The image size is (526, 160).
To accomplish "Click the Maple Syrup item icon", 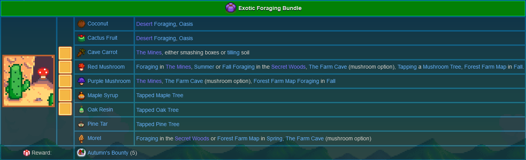I will pos(81,95).
